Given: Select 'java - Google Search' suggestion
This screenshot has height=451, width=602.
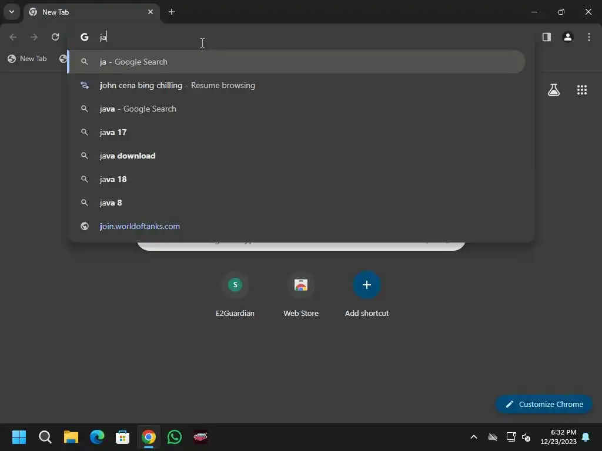Looking at the screenshot, I should coord(296,109).
